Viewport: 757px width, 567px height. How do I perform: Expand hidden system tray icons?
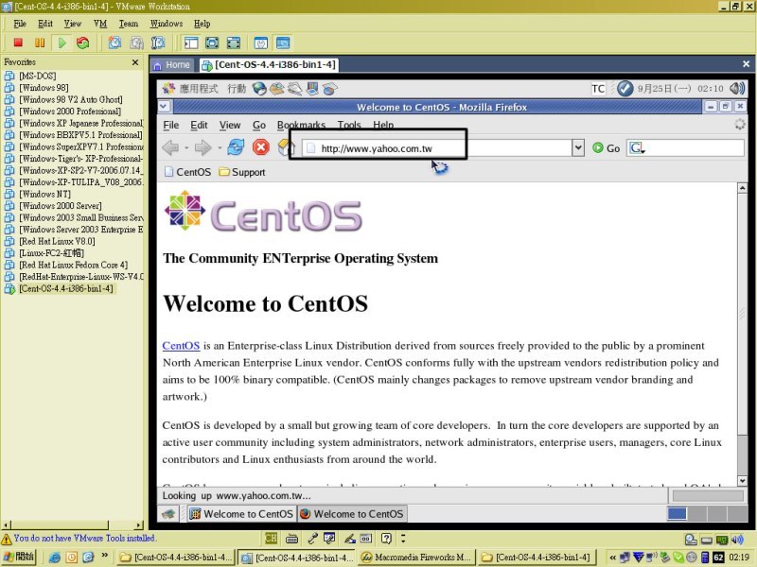click(612, 558)
